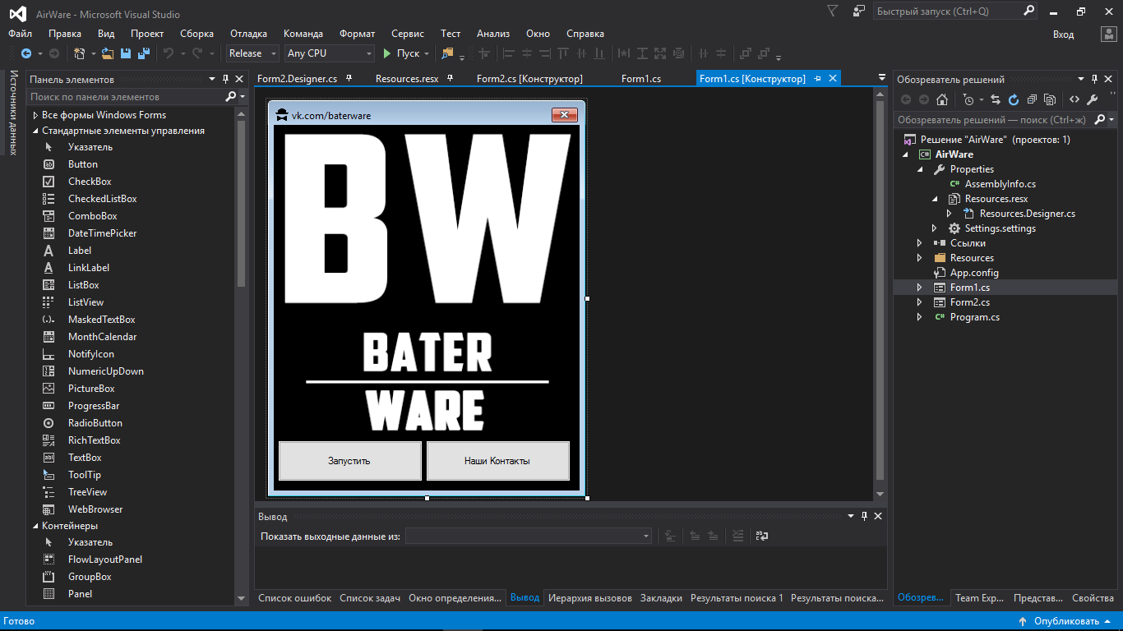
Task: Open the Формат menu
Action: point(357,34)
